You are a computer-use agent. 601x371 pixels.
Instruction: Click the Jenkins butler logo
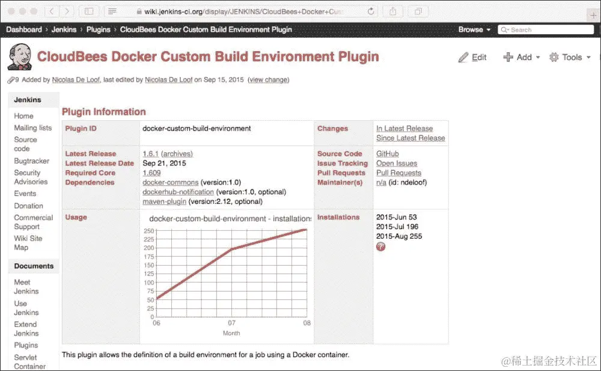pos(20,57)
